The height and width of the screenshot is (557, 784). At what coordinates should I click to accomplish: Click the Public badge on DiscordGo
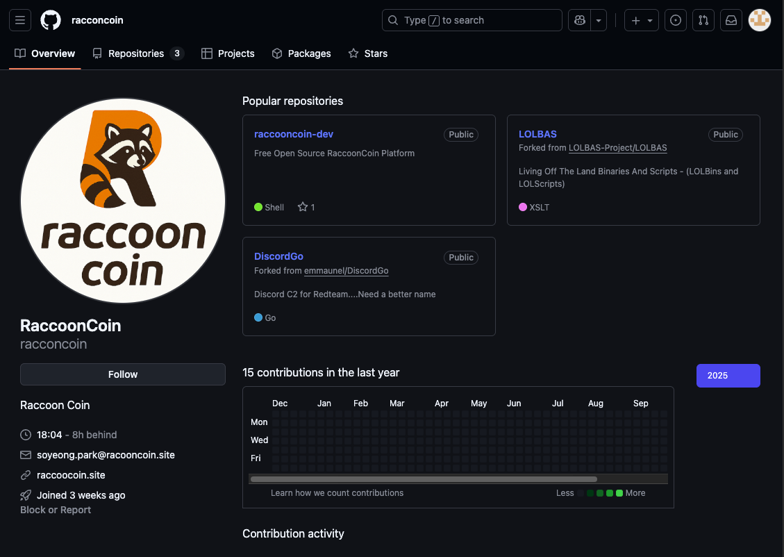(461, 258)
